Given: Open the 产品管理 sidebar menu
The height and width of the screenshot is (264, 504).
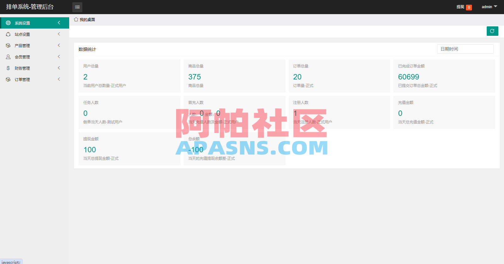Looking at the screenshot, I should click(35, 46).
